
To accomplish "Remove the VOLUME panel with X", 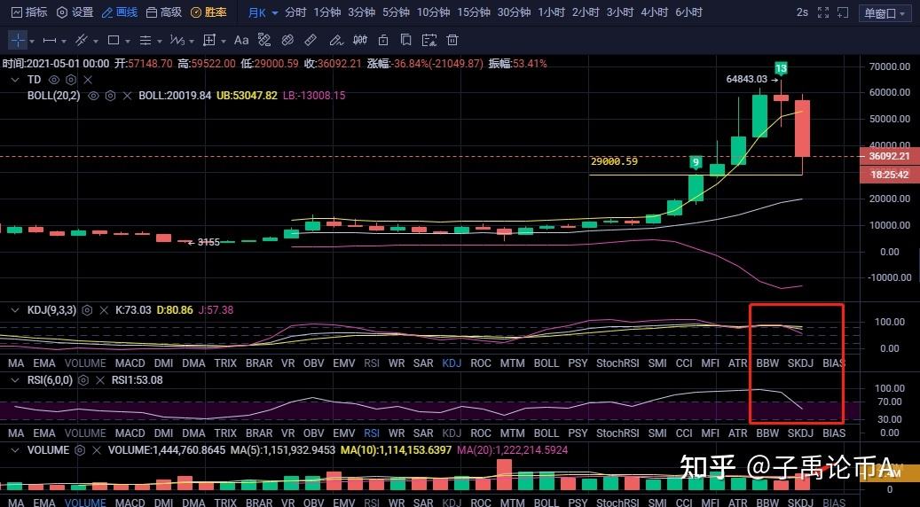I will tap(97, 450).
